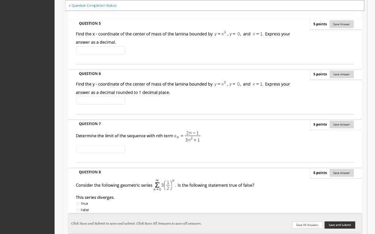The width and height of the screenshot is (375, 234).
Task: Save Answer for Question 6
Action: pyautogui.click(x=341, y=74)
